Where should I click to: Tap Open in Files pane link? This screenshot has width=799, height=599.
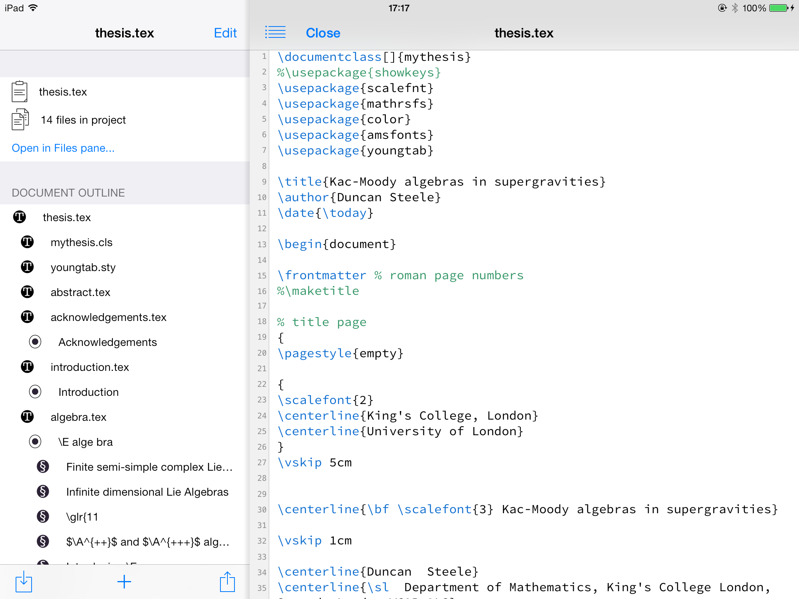63,148
